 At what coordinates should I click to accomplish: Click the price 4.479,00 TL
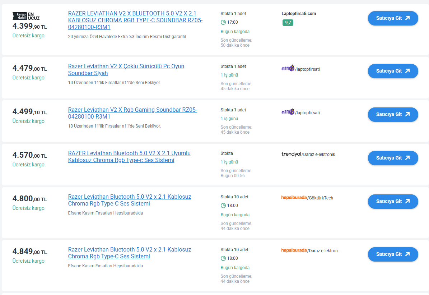[29, 68]
